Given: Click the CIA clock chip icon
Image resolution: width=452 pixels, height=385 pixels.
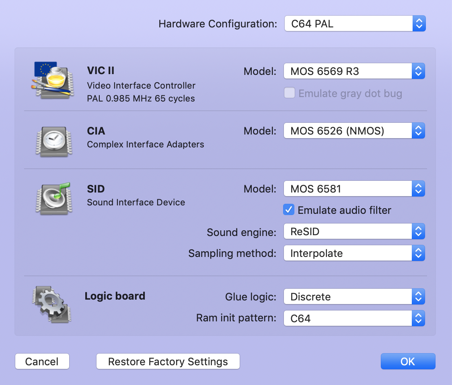Looking at the screenshot, I should (54, 142).
